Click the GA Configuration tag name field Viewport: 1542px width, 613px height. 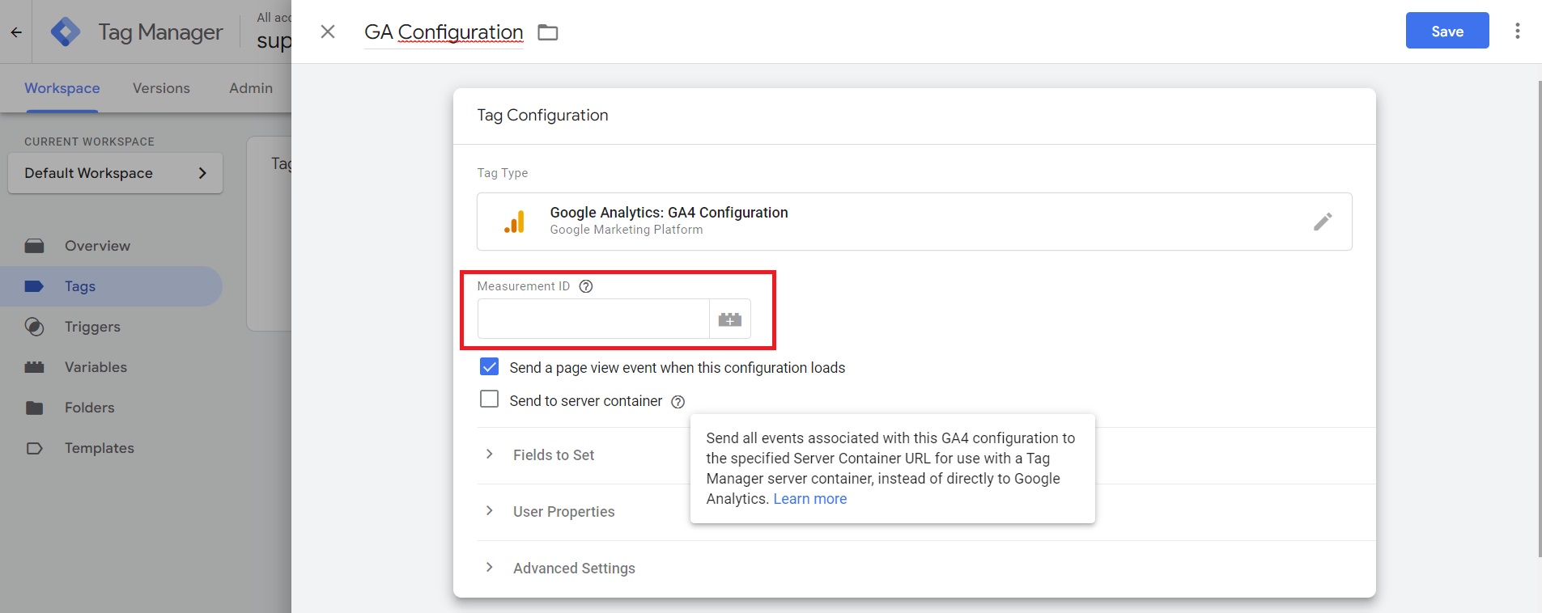[444, 32]
